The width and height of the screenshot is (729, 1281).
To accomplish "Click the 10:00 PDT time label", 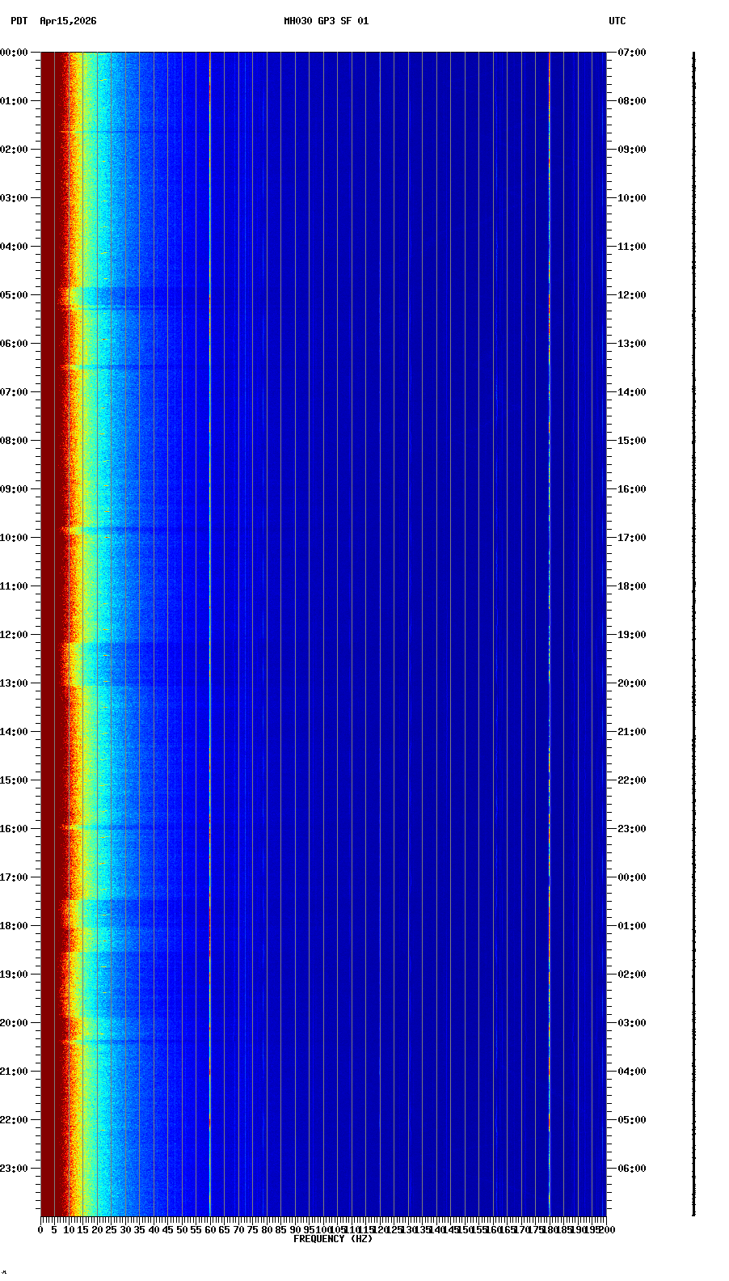I will [x=15, y=538].
